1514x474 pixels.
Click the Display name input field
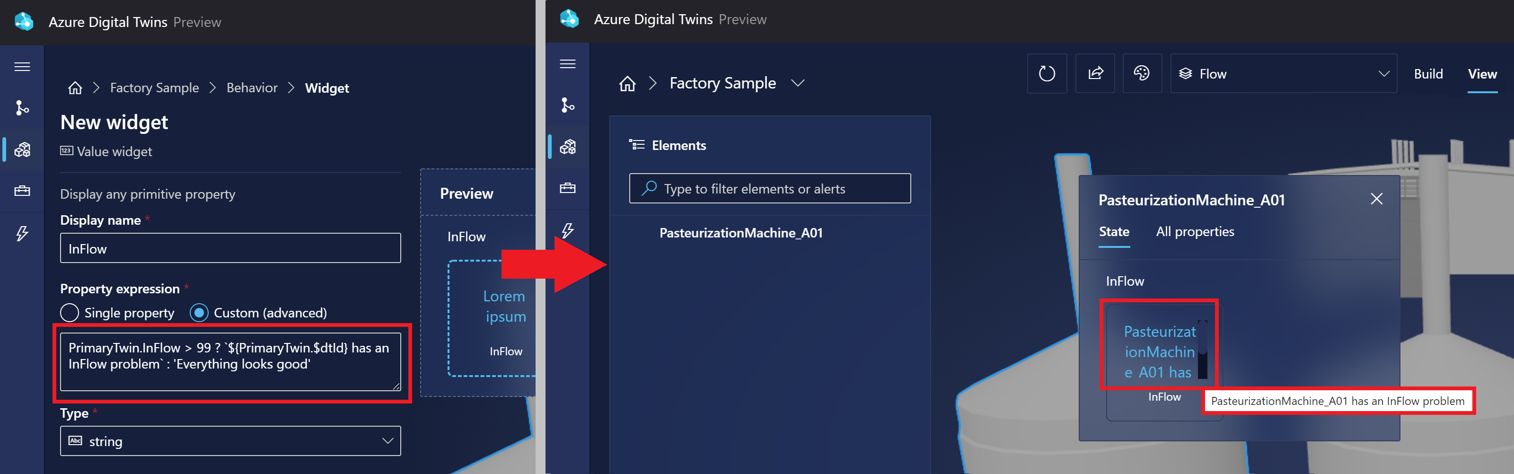(230, 248)
